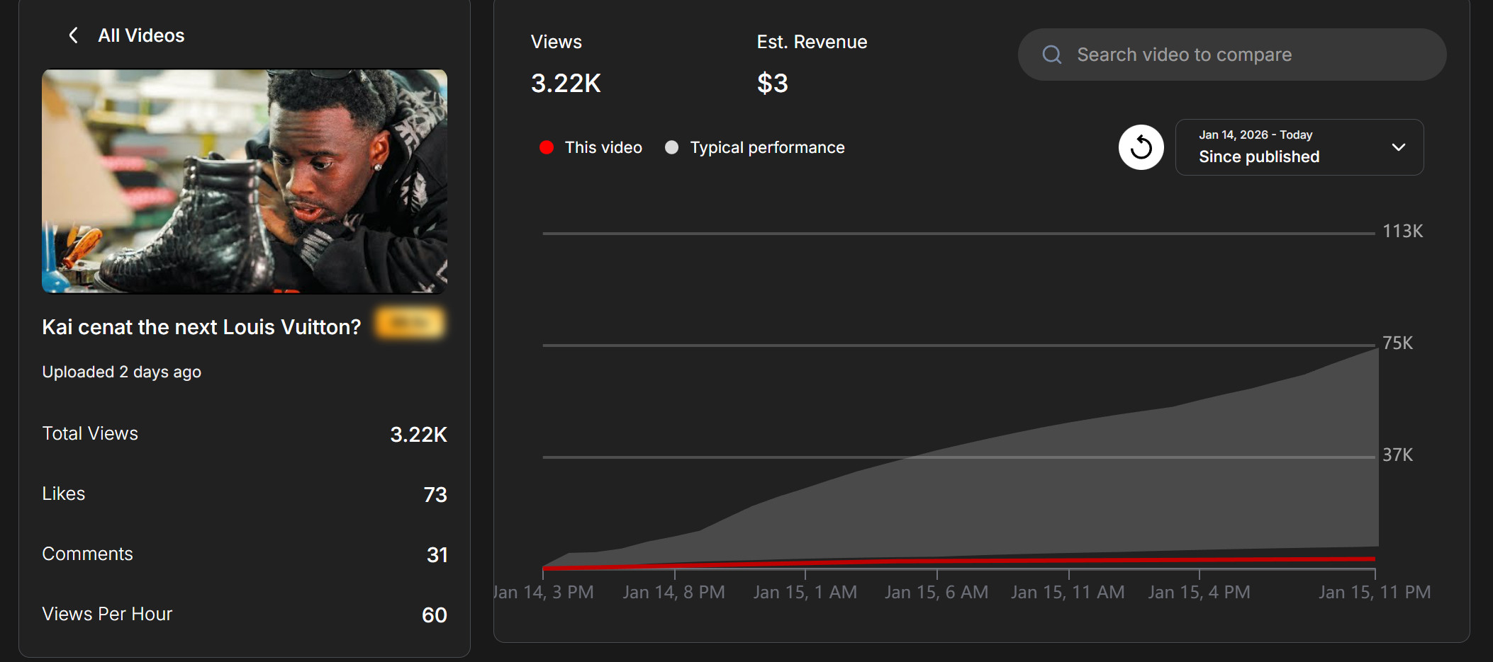1493x662 pixels.
Task: Click the 73 likes value
Action: (x=435, y=495)
